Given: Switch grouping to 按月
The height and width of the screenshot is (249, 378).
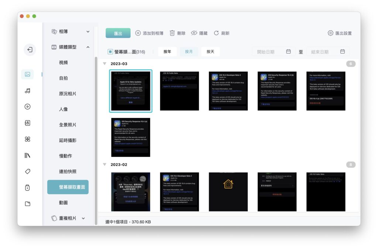Looking at the screenshot, I should point(189,52).
